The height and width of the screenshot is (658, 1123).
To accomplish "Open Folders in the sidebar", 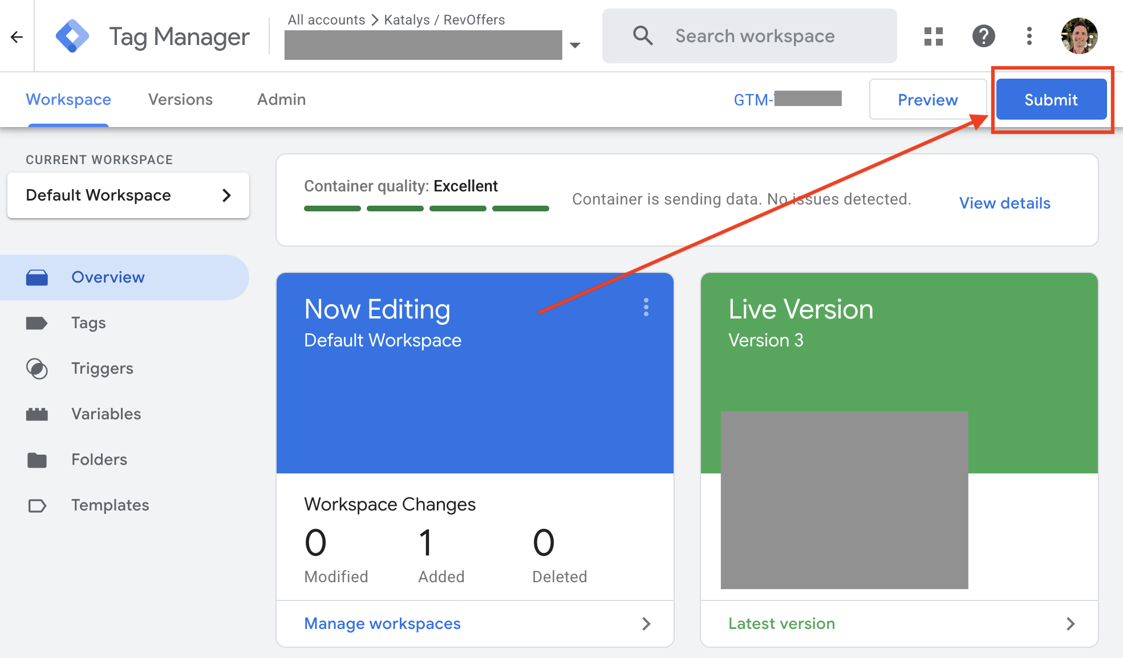I will [99, 460].
